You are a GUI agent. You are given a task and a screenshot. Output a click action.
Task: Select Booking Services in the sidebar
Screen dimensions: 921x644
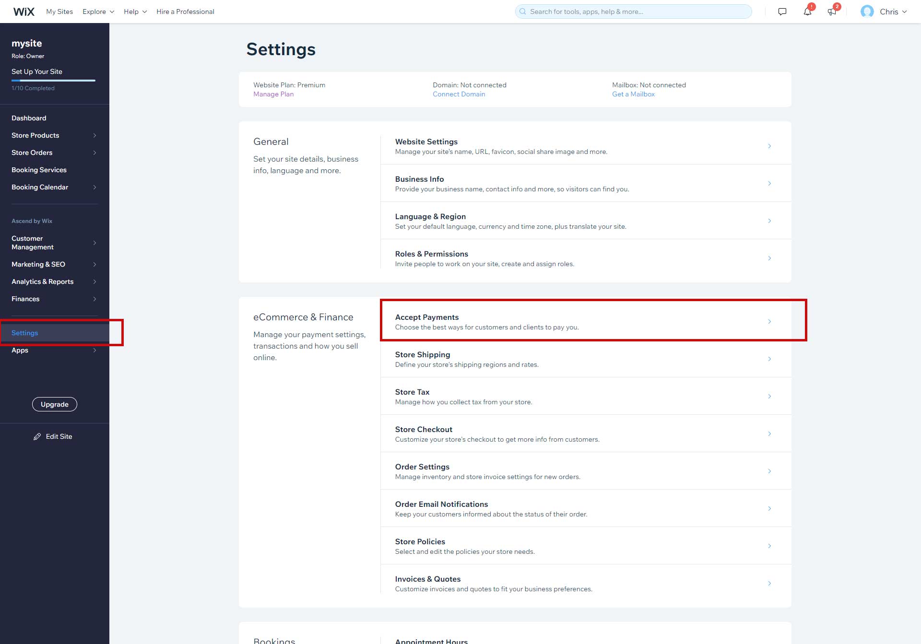(39, 170)
